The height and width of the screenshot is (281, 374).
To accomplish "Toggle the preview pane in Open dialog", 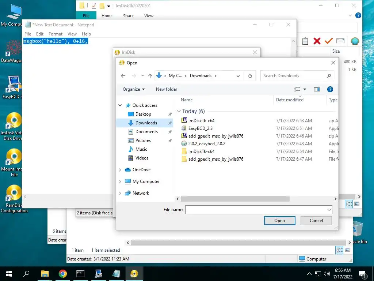I will (x=317, y=89).
